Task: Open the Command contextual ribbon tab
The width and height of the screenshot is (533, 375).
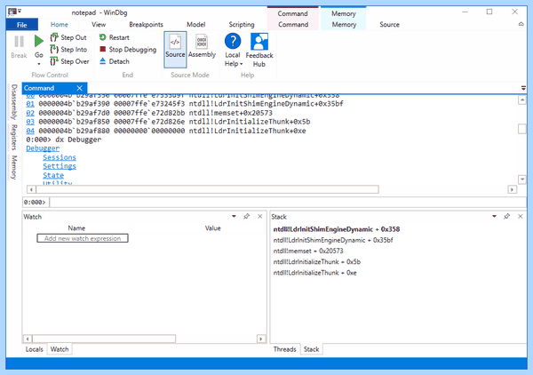Action: (293, 25)
